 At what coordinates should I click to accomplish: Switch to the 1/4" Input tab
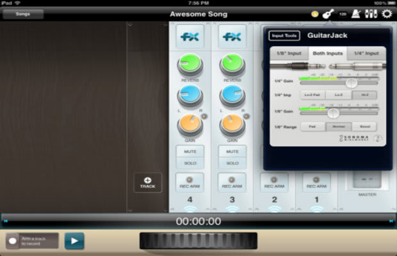click(366, 53)
